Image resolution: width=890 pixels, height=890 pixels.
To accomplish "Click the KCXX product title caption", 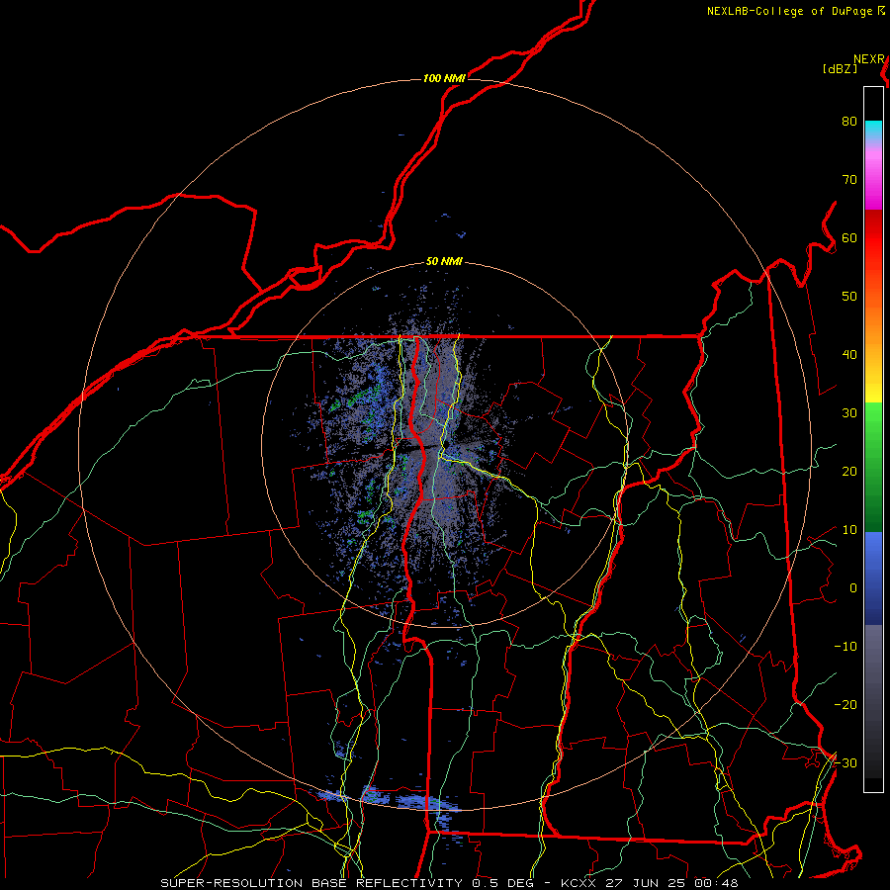I will click(450, 883).
